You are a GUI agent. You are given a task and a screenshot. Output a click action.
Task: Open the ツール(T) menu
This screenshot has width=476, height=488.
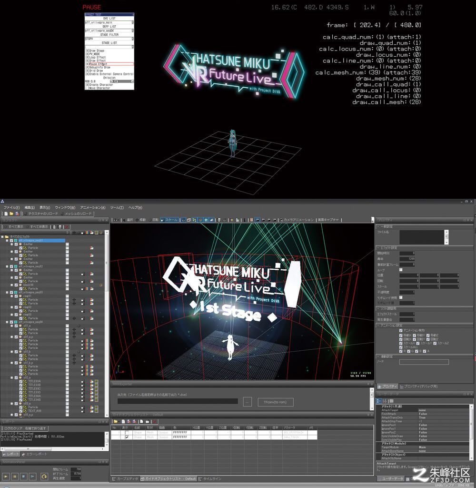tap(117, 208)
